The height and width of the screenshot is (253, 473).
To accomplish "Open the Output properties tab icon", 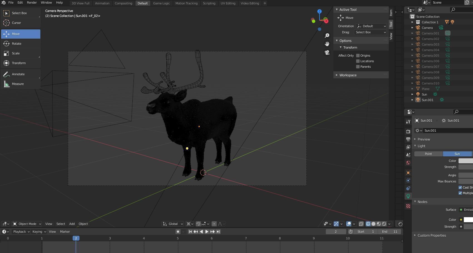I will pos(408,139).
